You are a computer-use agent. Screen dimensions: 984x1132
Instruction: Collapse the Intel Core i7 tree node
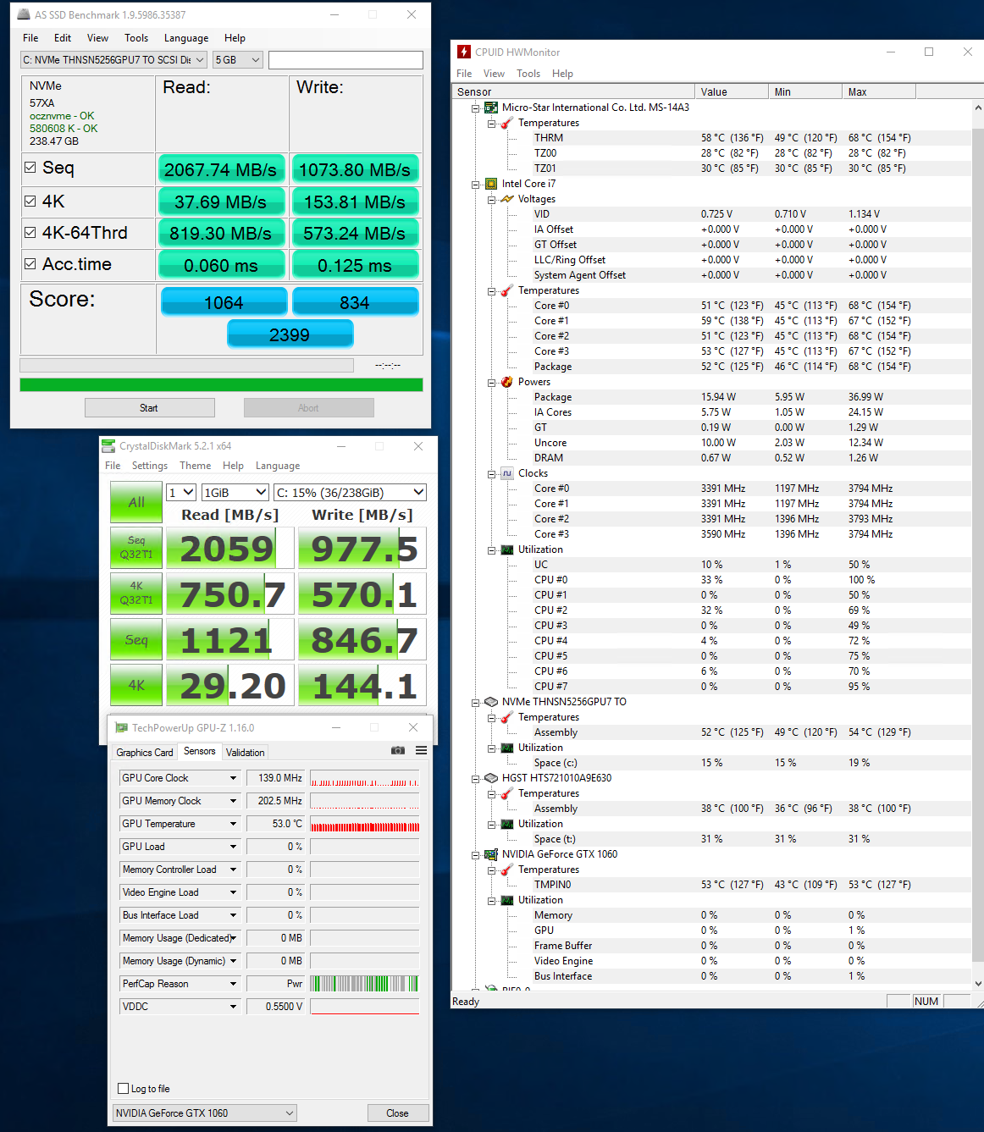click(475, 185)
